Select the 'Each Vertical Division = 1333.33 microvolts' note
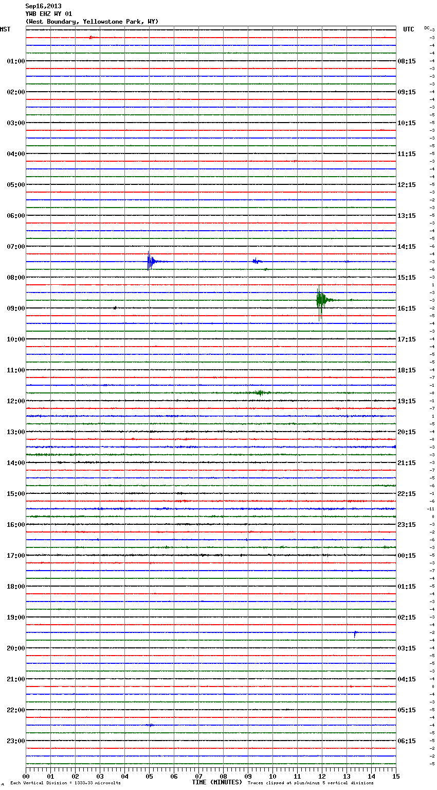 pyautogui.click(x=65, y=783)
